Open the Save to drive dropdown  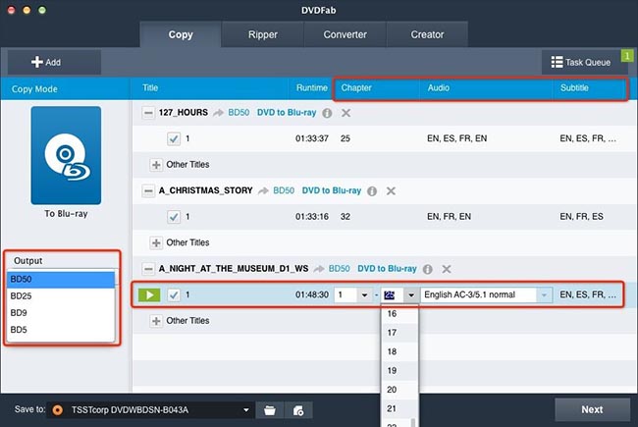245,410
